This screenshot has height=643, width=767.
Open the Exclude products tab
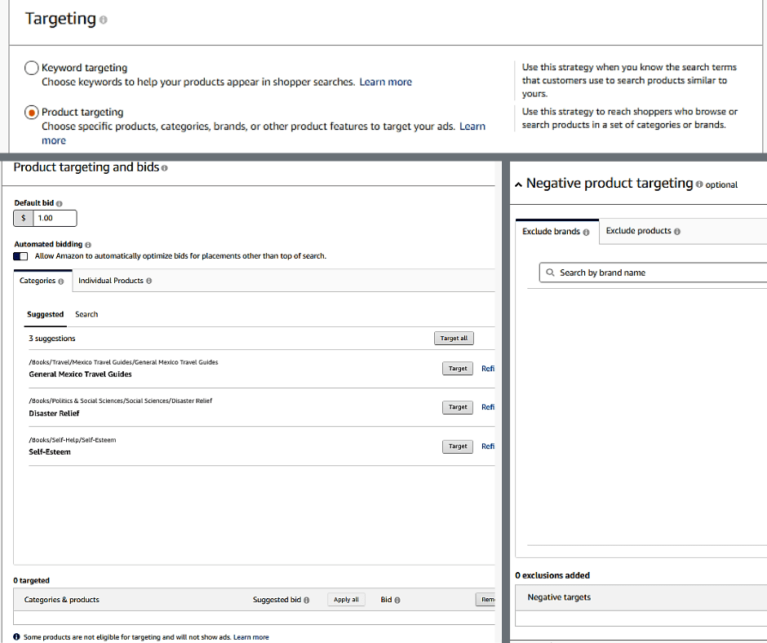tap(638, 231)
